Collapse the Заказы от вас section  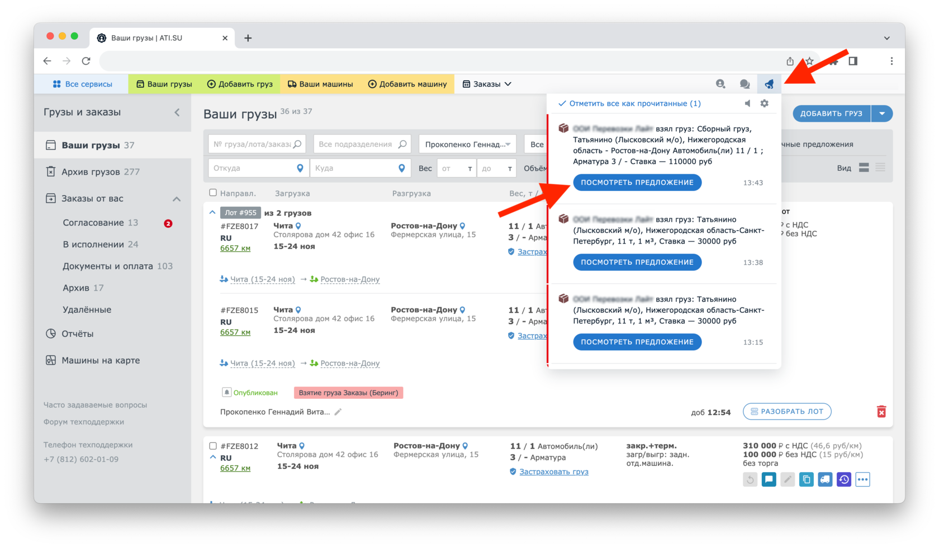(x=177, y=199)
